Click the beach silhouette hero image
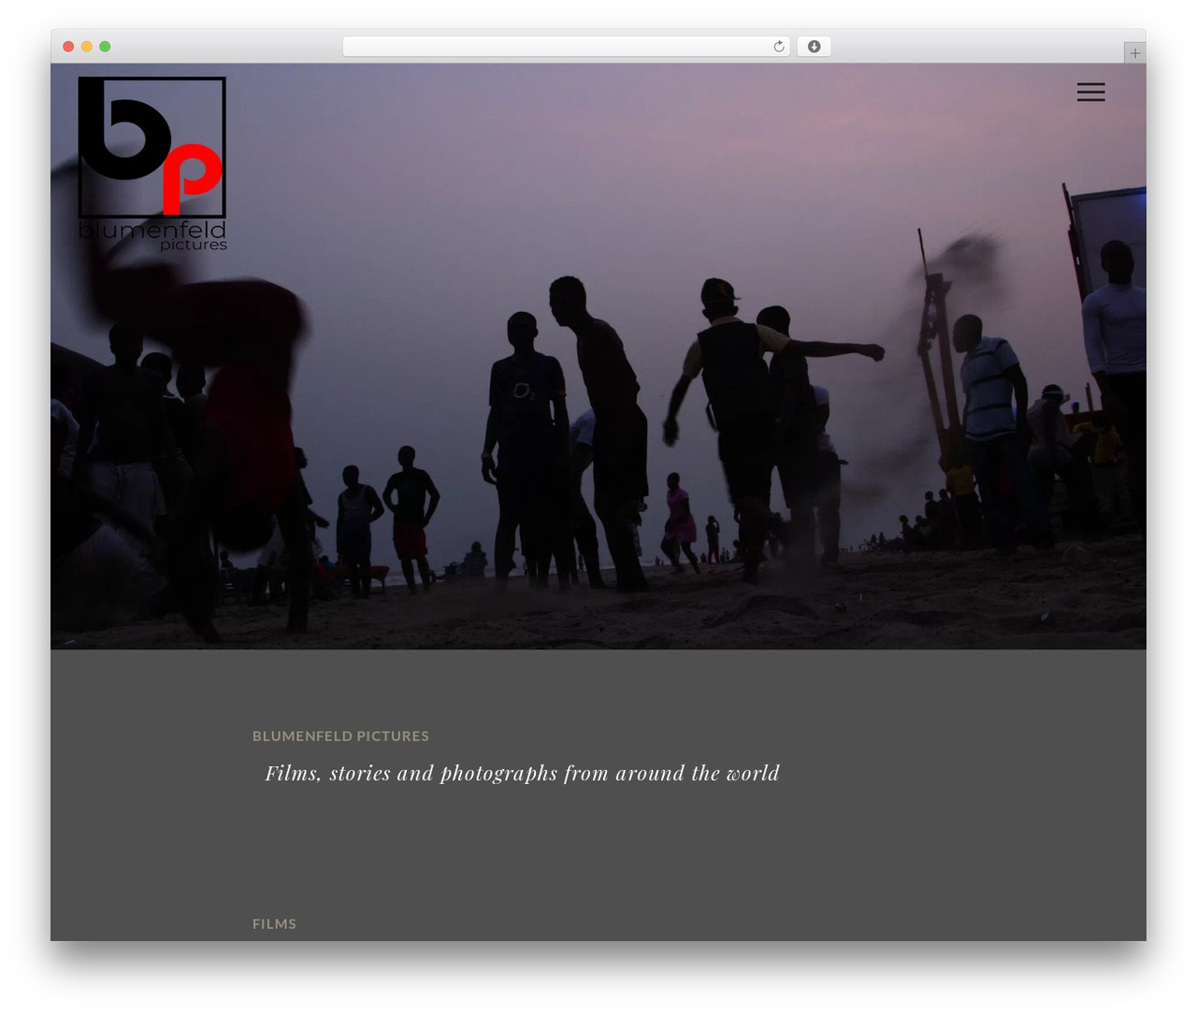Image resolution: width=1197 pixels, height=1013 pixels. [x=598, y=356]
